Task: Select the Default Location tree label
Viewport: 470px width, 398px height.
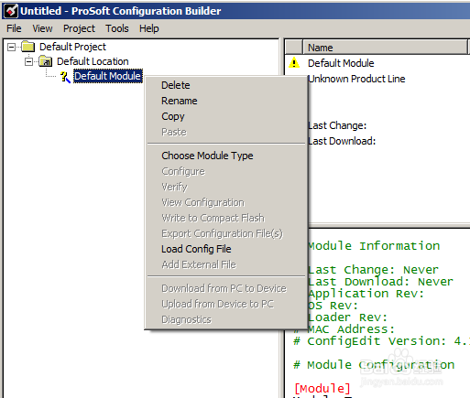Action: [93, 61]
